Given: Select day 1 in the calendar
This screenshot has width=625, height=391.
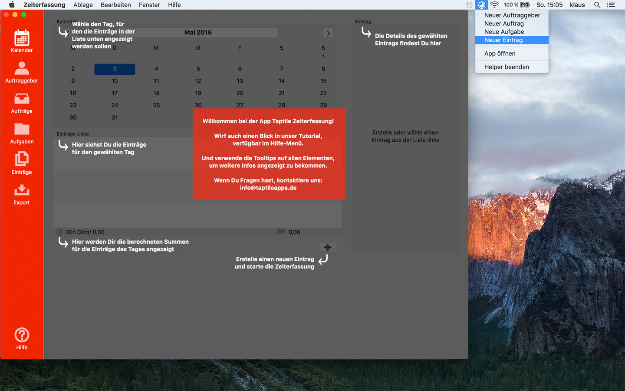Looking at the screenshot, I should tap(323, 56).
